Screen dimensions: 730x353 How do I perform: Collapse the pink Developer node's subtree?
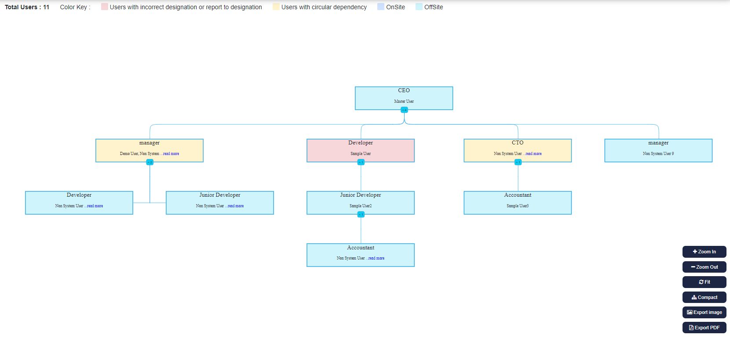361,162
